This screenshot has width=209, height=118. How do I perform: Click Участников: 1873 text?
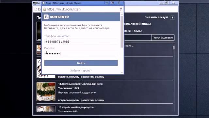(69, 88)
